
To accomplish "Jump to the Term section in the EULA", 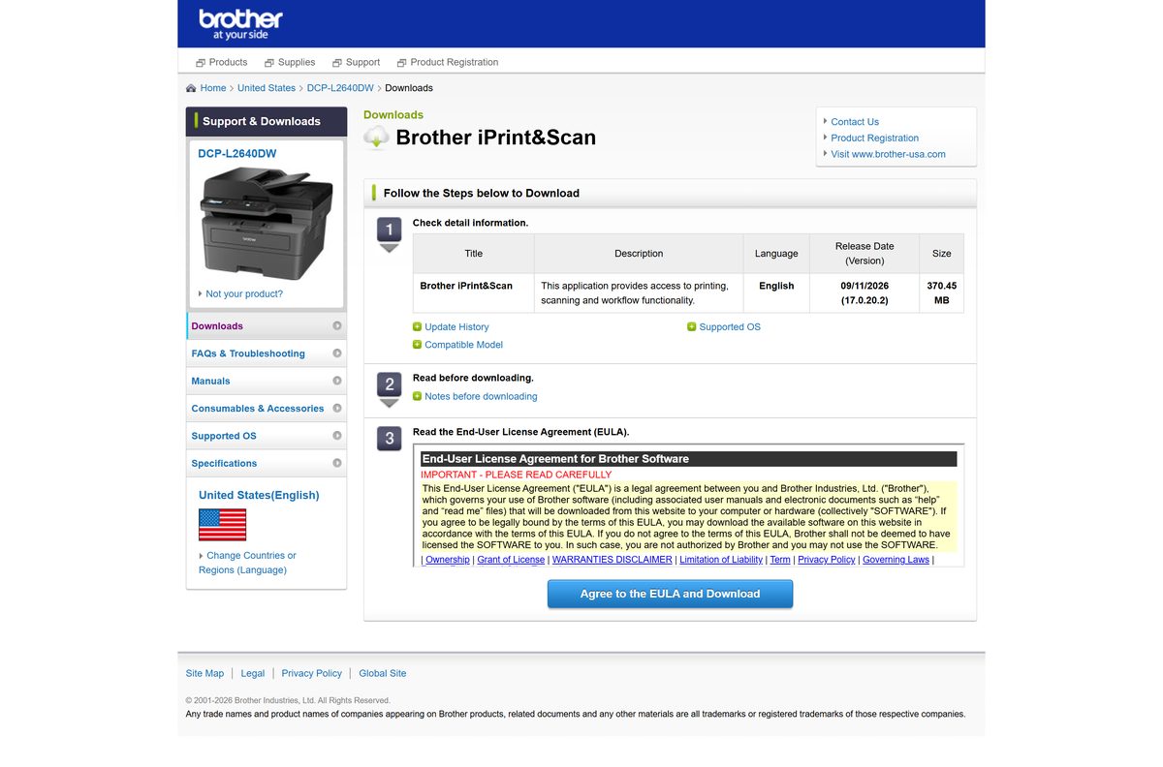I will pyautogui.click(x=780, y=560).
